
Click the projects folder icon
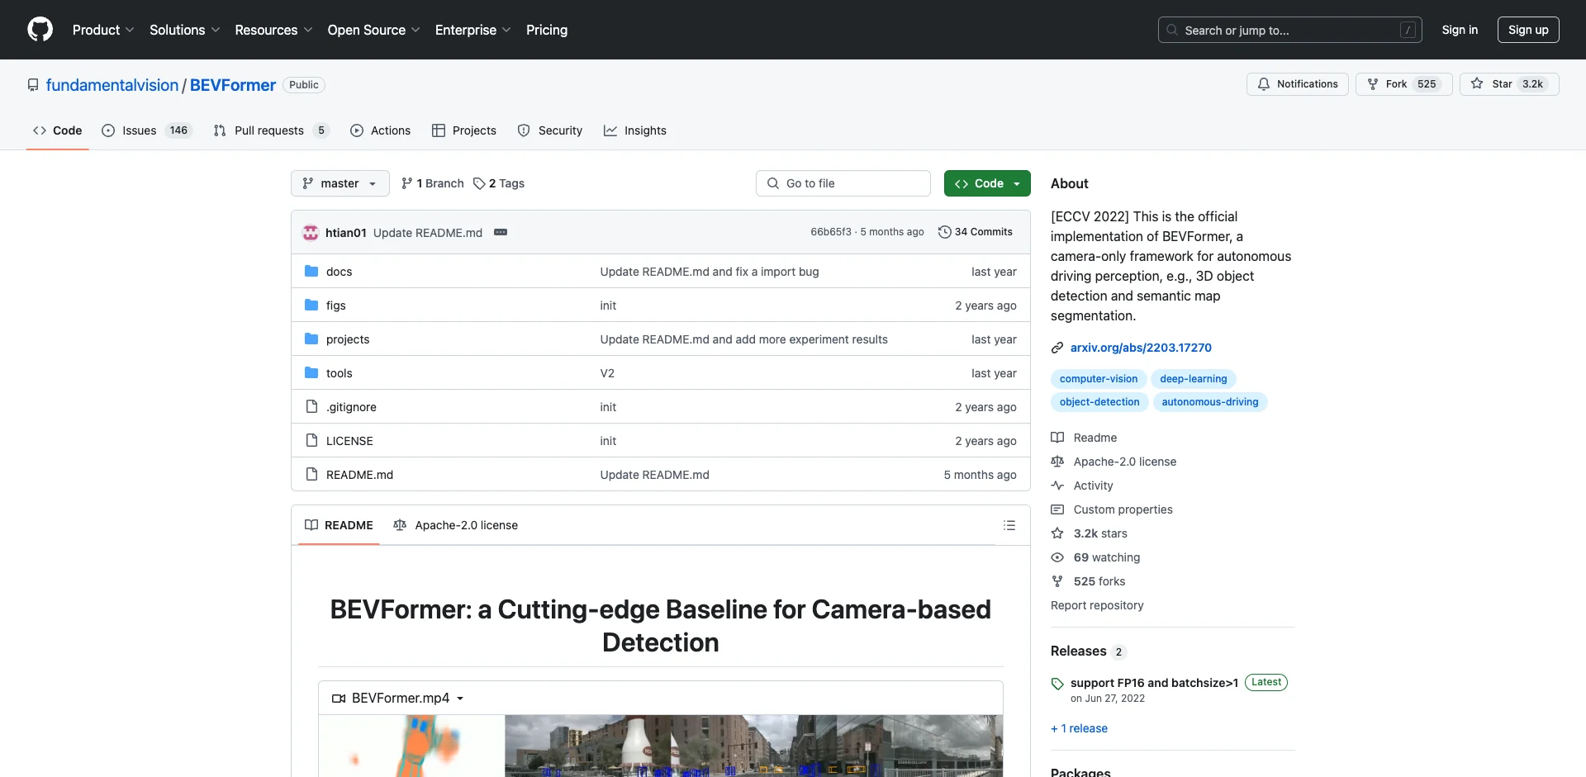(x=311, y=339)
